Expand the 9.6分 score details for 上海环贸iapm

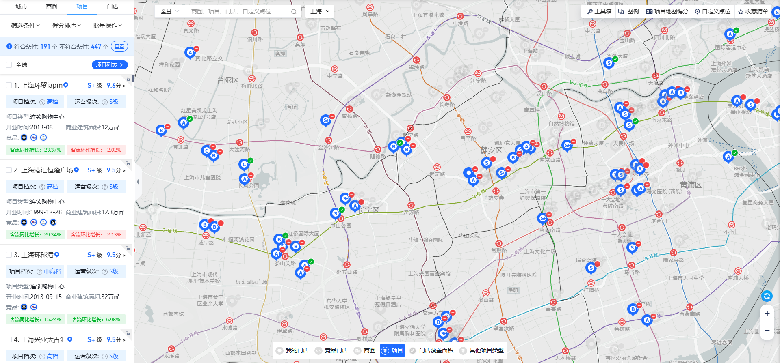click(x=116, y=86)
